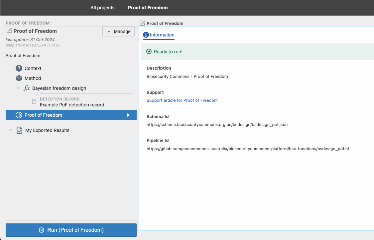This screenshot has height=240, width=374.
Task: Click the Pipeline Id heading
Action: (158, 141)
